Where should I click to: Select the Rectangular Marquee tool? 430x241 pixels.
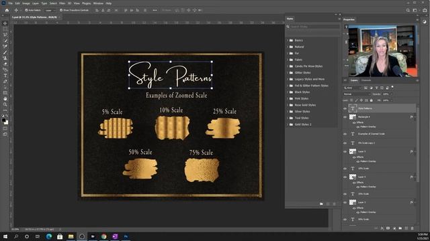pyautogui.click(x=5, y=29)
